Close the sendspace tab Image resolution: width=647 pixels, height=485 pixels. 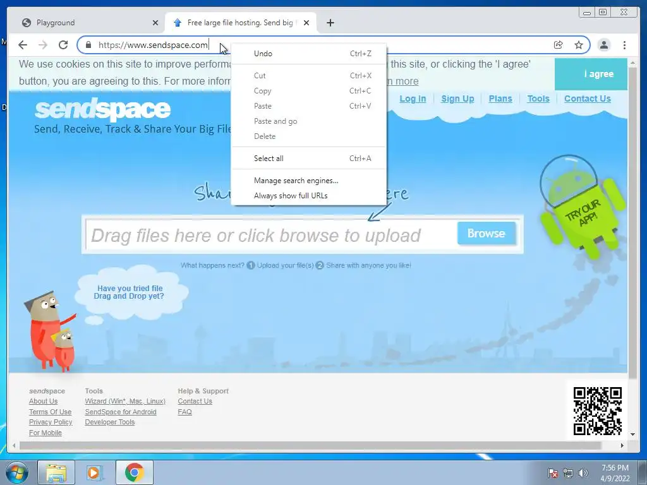tap(306, 23)
